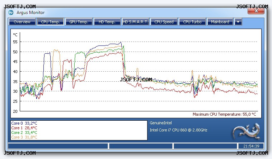The height and width of the screenshot is (159, 272).
Task: Select the Mainboard tab
Action: 220,22
